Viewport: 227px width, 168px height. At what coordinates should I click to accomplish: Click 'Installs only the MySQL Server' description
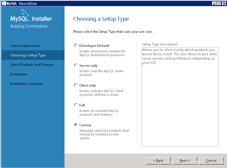(x=101, y=73)
